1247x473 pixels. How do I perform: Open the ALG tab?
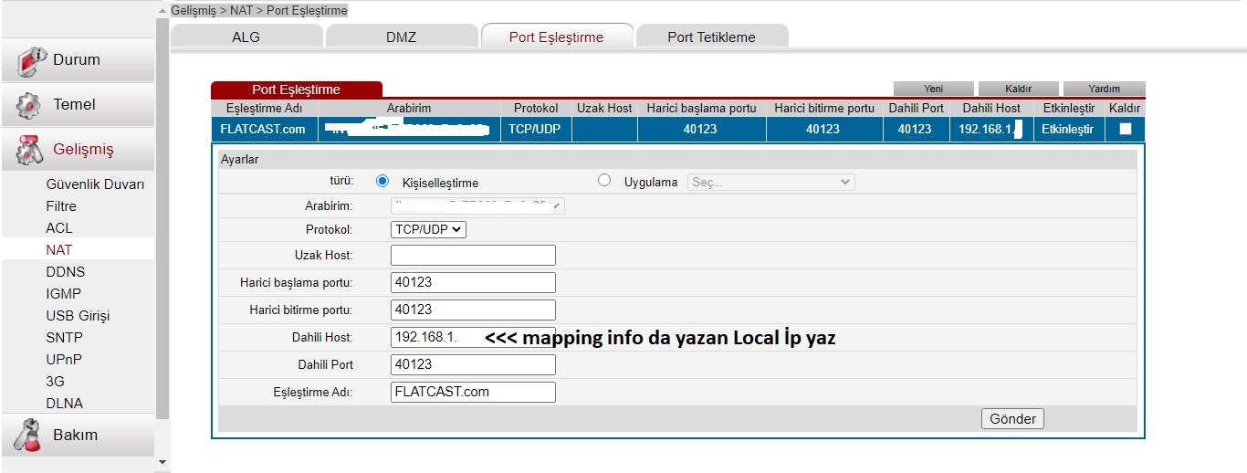click(x=246, y=37)
